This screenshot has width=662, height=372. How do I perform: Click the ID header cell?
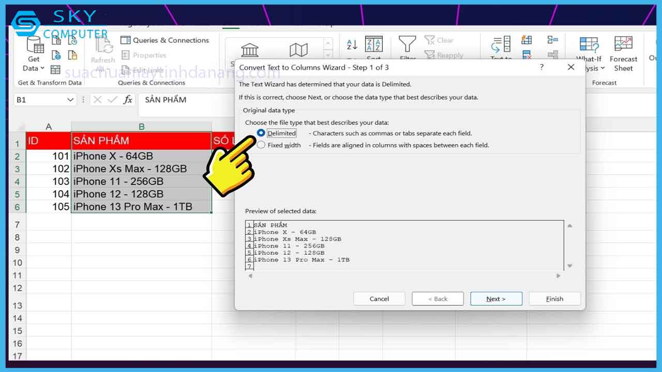pos(49,141)
